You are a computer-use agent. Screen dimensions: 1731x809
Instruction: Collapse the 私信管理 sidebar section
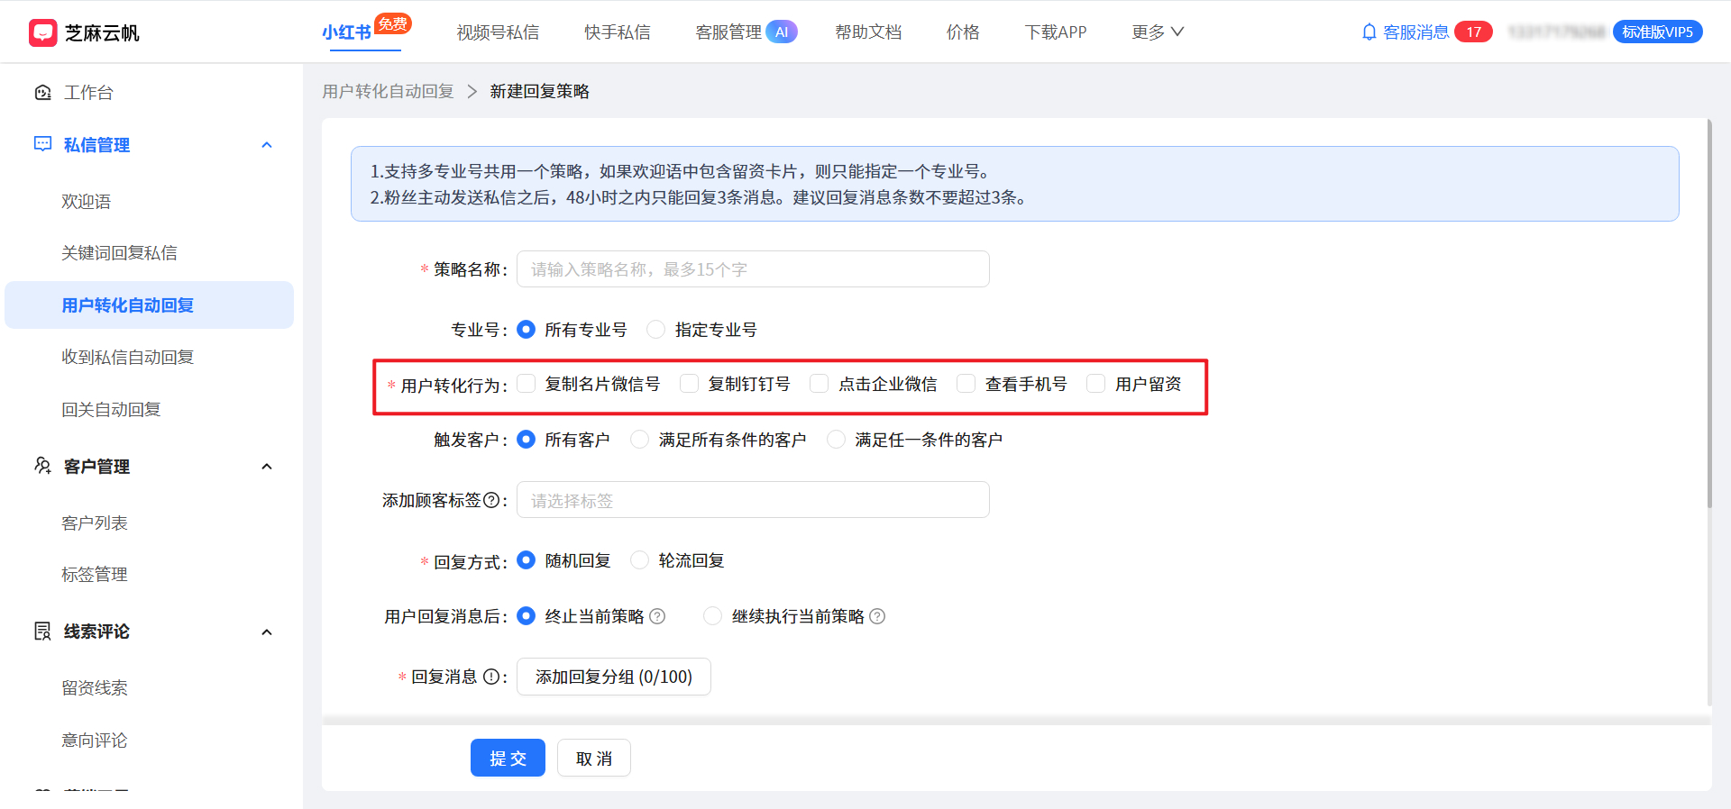coord(267,145)
